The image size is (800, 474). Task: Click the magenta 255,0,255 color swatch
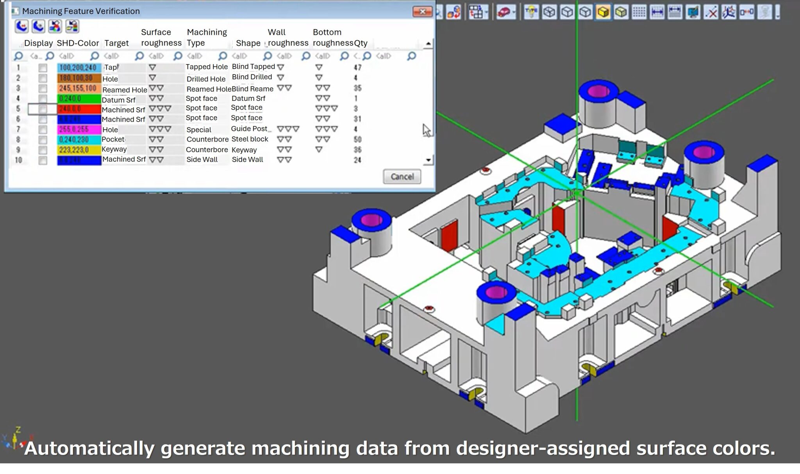click(x=79, y=129)
